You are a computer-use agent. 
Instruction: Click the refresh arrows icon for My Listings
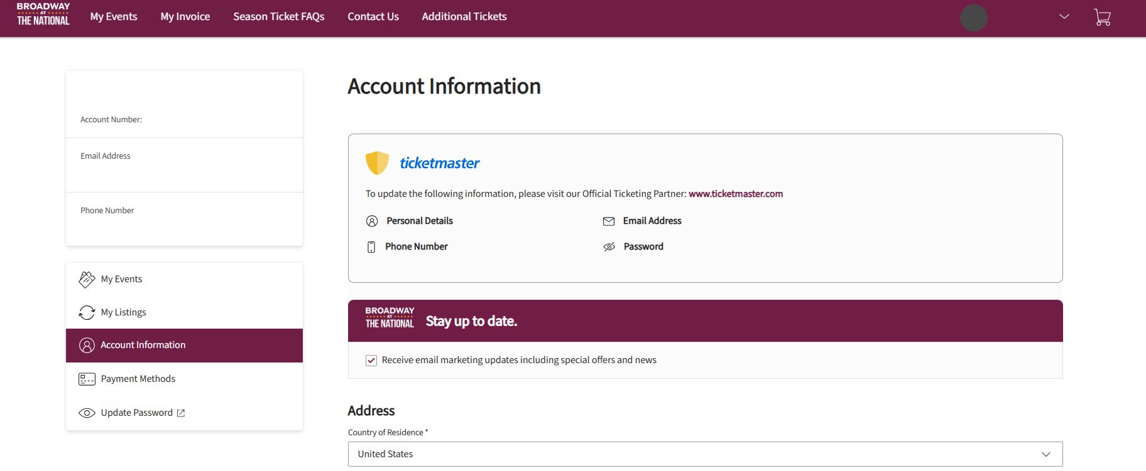(x=87, y=312)
